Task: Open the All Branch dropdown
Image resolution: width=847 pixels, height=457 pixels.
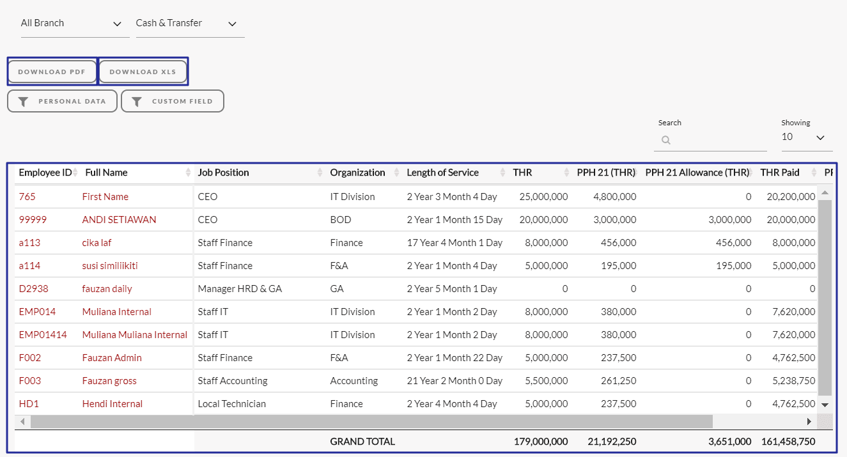Action: pyautogui.click(x=72, y=24)
